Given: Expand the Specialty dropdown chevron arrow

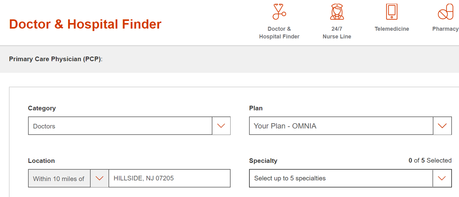Looking at the screenshot, I should pos(442,178).
